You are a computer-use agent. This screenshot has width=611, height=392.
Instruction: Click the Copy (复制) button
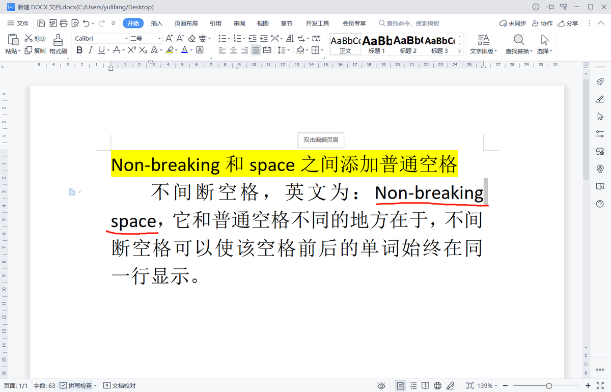point(35,50)
